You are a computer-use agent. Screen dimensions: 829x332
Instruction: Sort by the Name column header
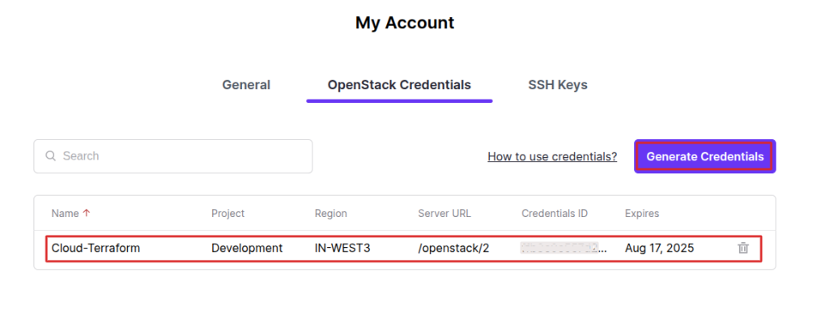[x=65, y=214]
